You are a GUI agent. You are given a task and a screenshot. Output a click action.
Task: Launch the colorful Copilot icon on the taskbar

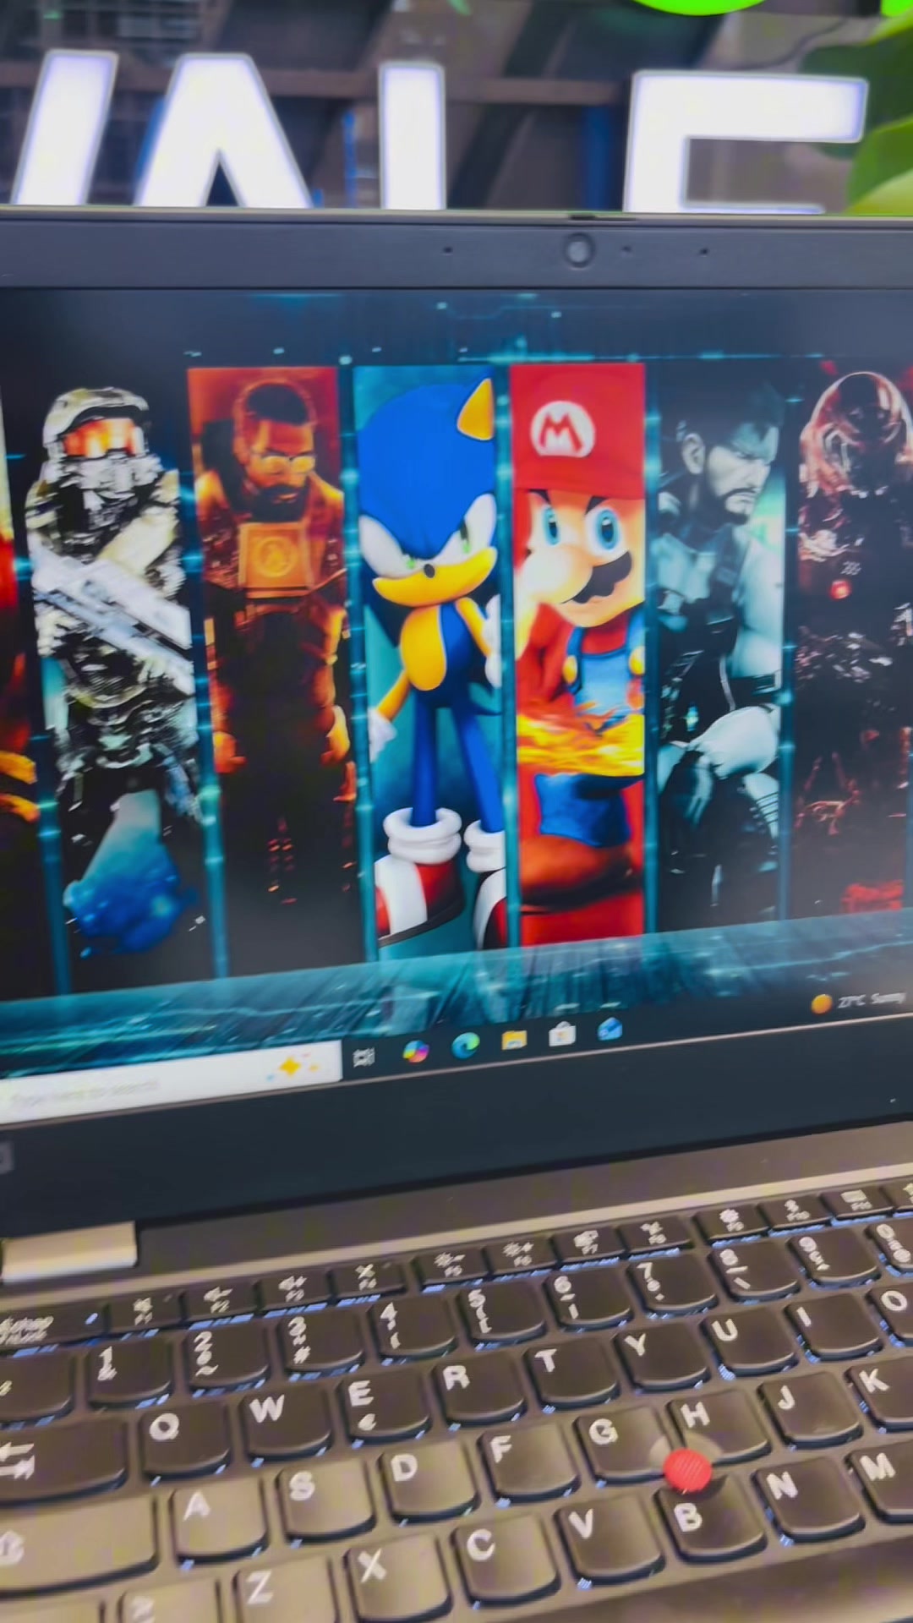tap(415, 1051)
